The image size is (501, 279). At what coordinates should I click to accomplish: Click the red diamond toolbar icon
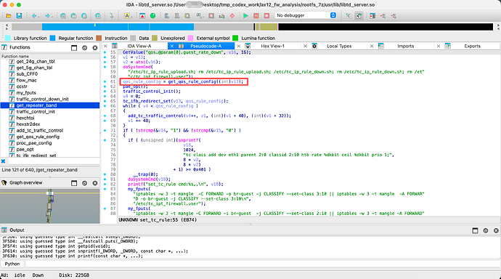point(232,16)
